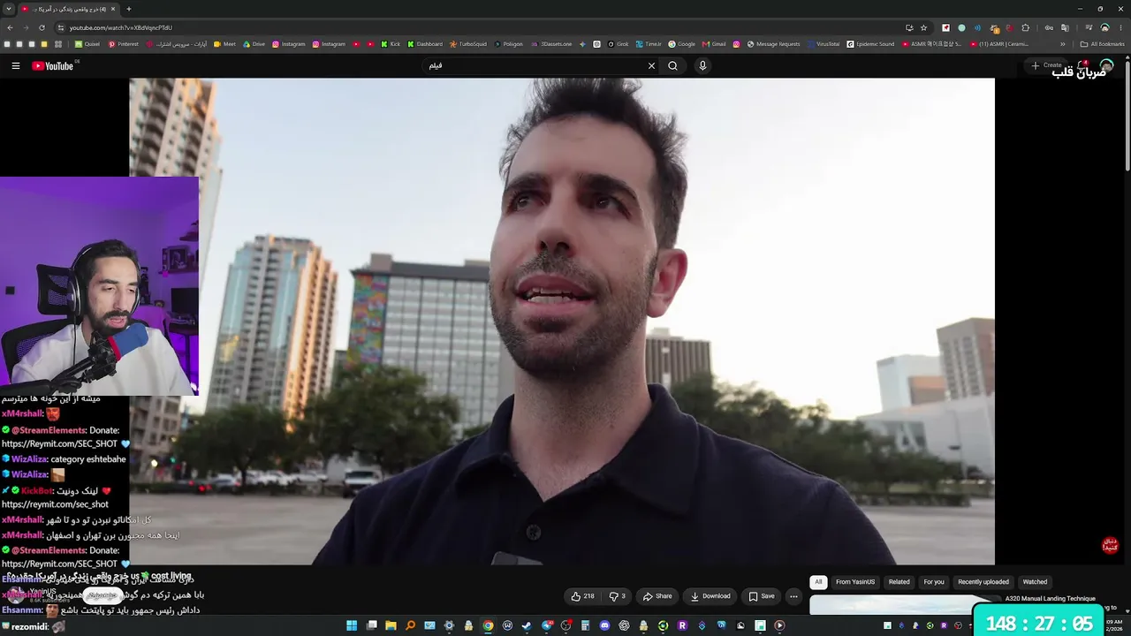Open more actions three-dot menu
This screenshot has width=1131, height=636.
(x=793, y=596)
